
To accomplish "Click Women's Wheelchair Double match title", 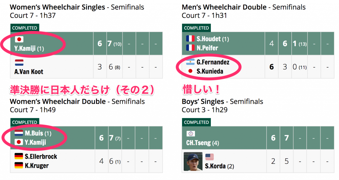I will pos(57,102).
